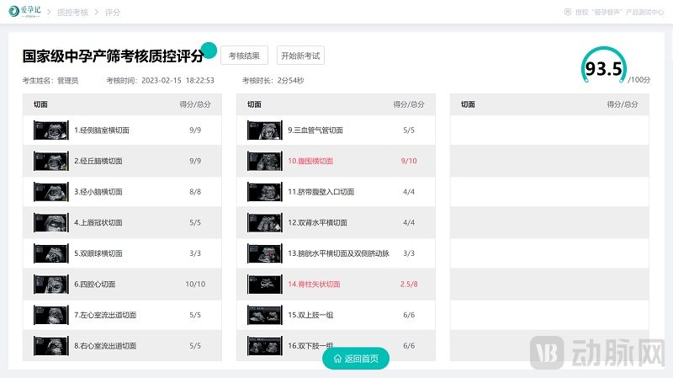
Task: Select the 4.上唇冠状切面 row label
Action: [x=98, y=222]
